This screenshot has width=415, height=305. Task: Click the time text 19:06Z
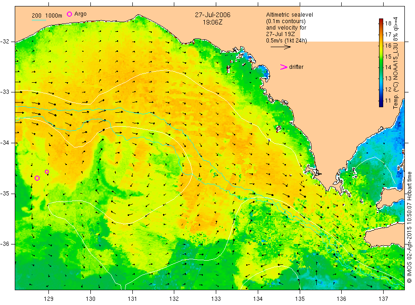[x=213, y=23]
